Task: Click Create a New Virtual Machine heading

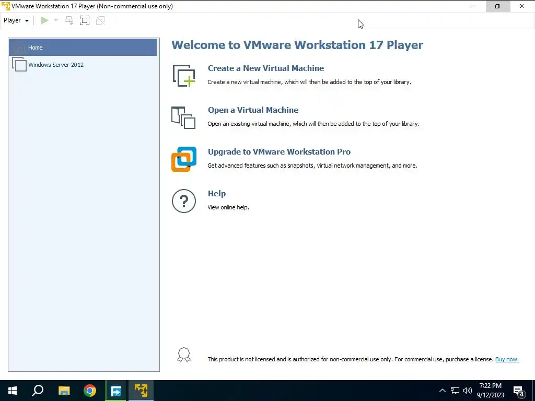Action: tap(266, 68)
